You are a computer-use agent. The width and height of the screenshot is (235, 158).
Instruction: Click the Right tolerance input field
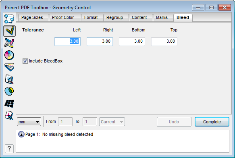pyautogui.click(x=100, y=42)
